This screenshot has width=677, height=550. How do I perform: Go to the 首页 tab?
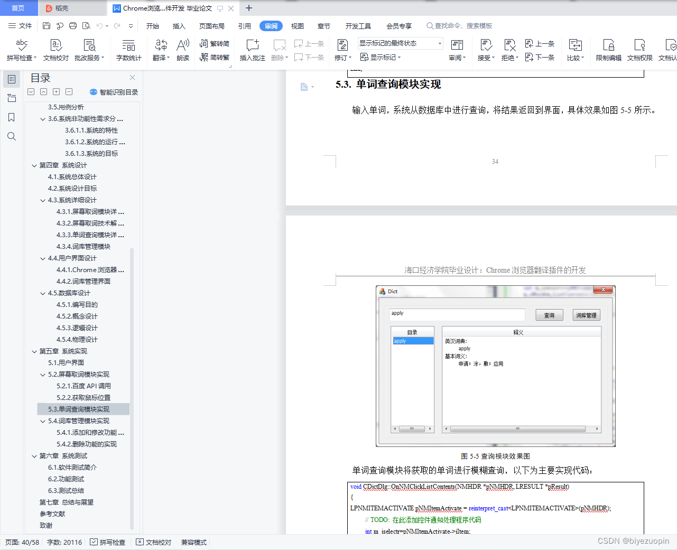click(x=18, y=8)
